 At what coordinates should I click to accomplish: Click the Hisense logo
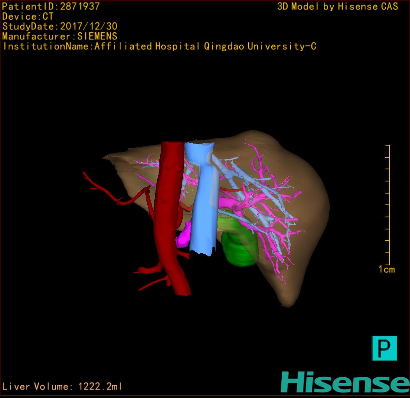pos(345,382)
